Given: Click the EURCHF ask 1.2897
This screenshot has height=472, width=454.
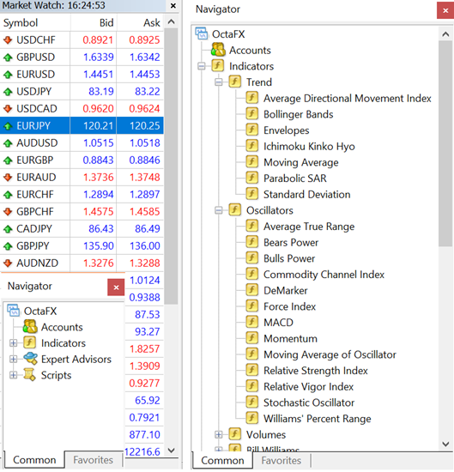Looking at the screenshot, I should tap(145, 194).
